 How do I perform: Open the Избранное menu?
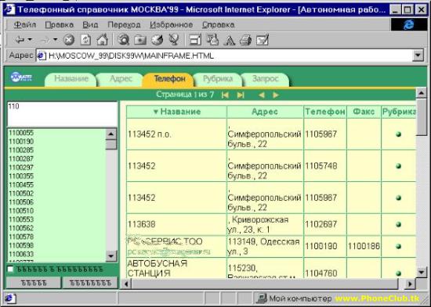172,25
